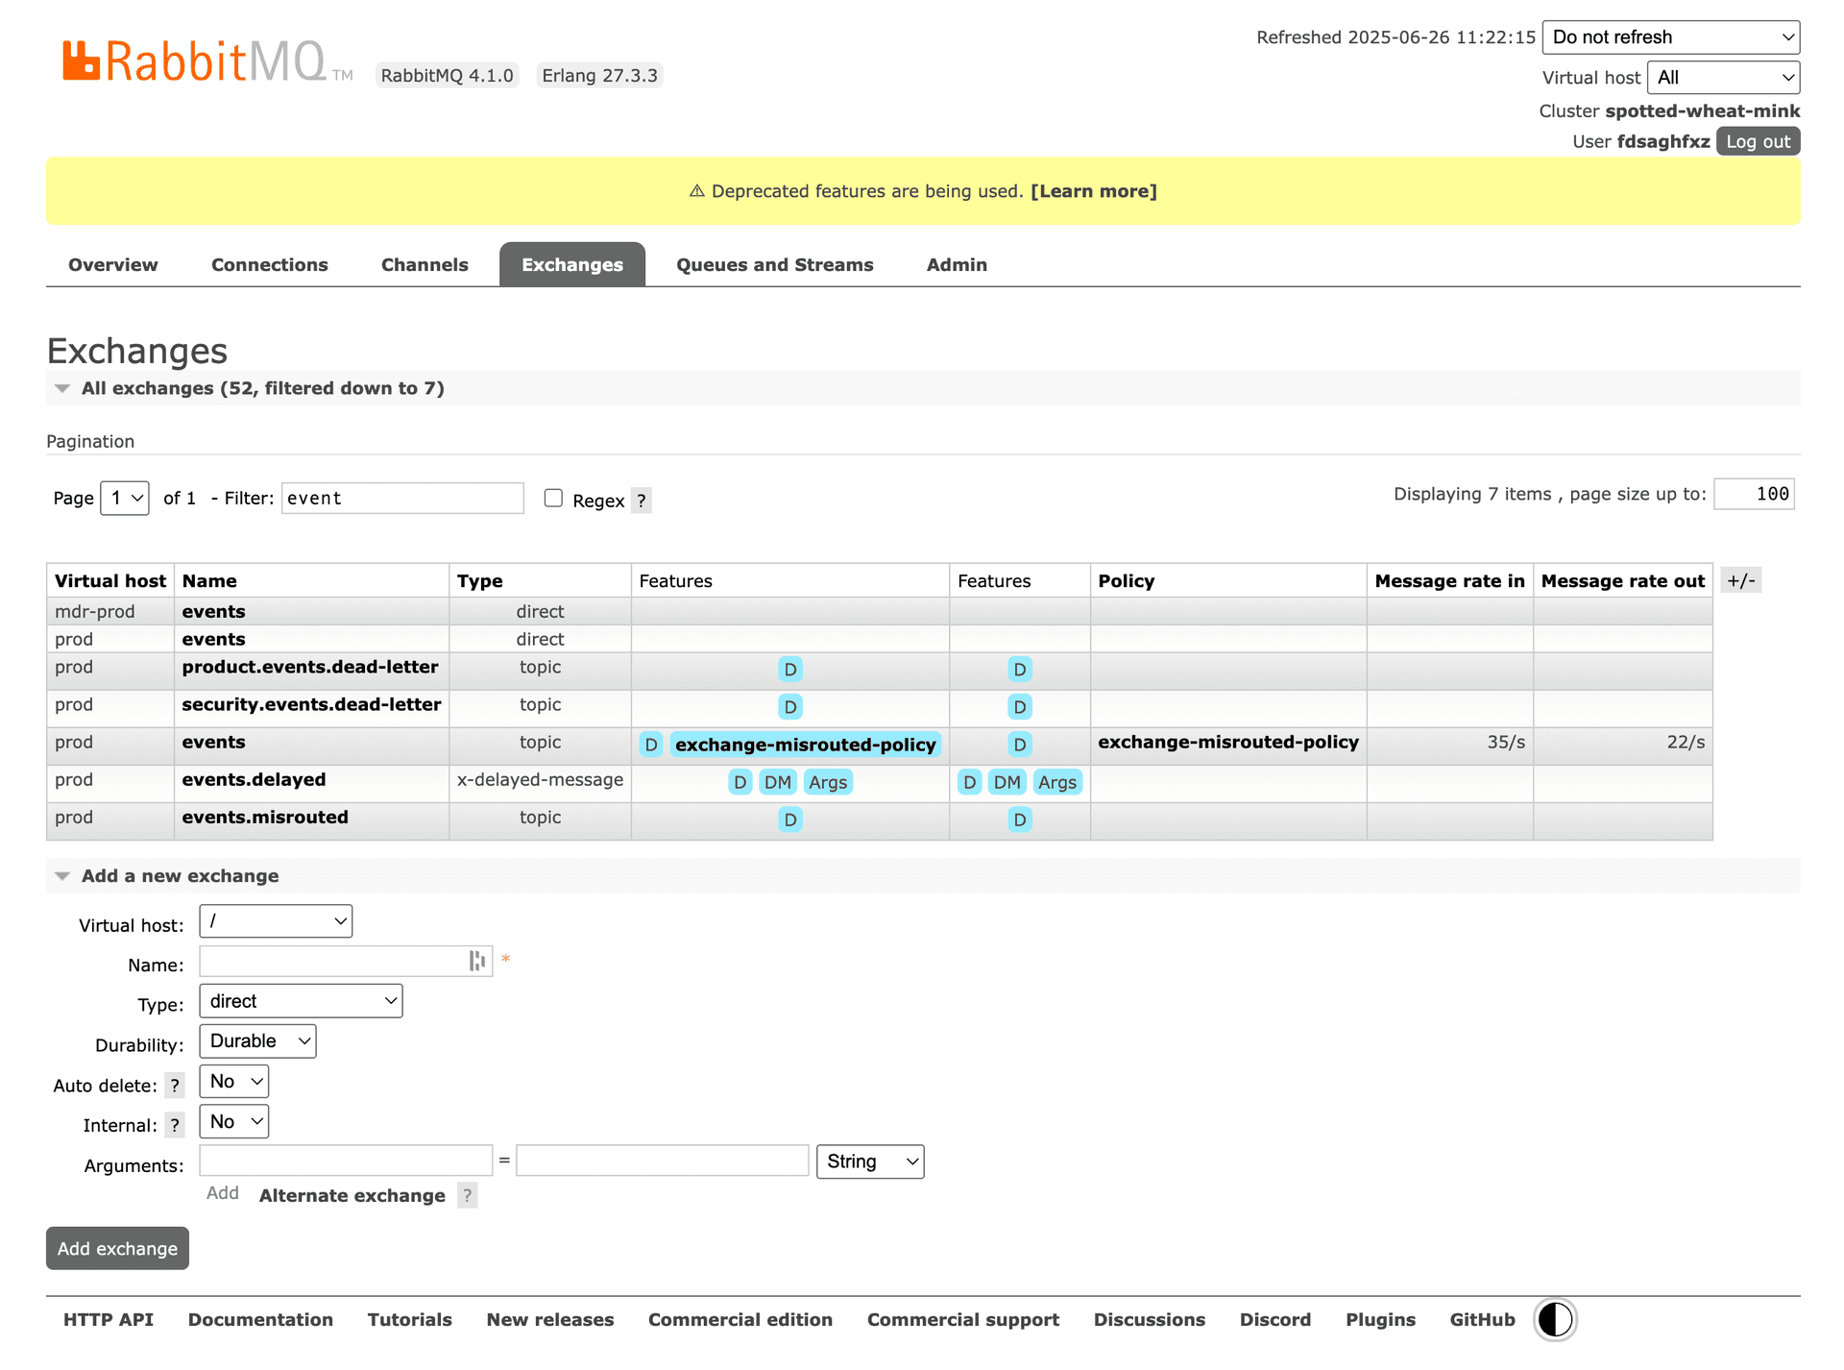1844x1370 pixels.
Task: Switch to the Queues and Streams tab
Action: tap(774, 264)
